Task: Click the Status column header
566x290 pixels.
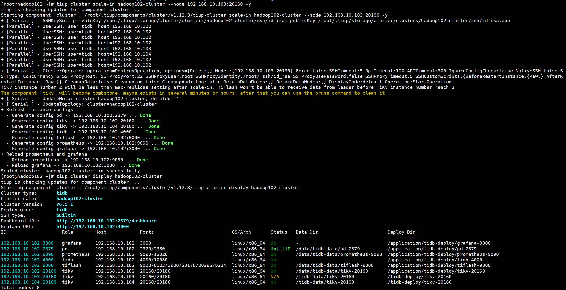Action: [x=279, y=232]
